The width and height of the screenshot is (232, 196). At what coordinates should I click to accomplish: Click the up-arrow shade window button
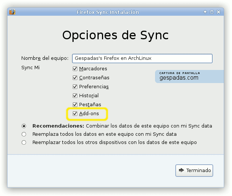point(205,12)
